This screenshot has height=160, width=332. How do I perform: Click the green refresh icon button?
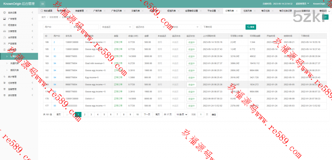coord(326,17)
